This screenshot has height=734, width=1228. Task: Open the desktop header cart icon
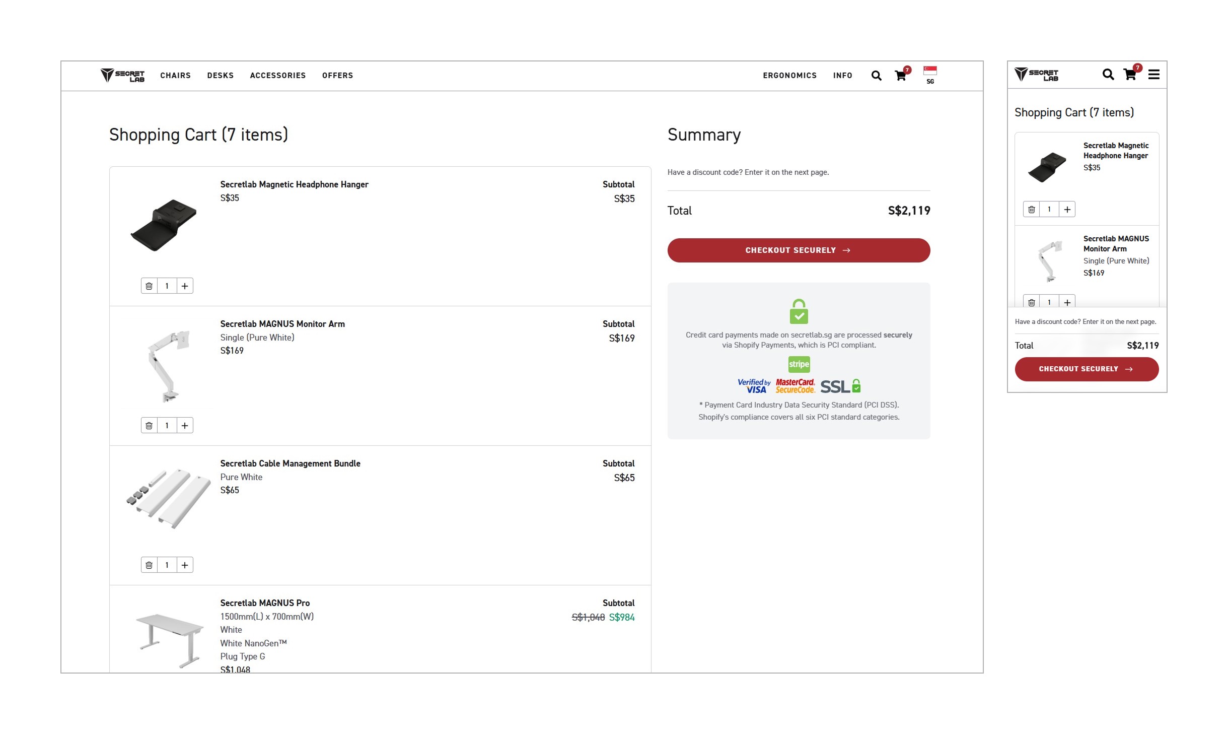(900, 76)
